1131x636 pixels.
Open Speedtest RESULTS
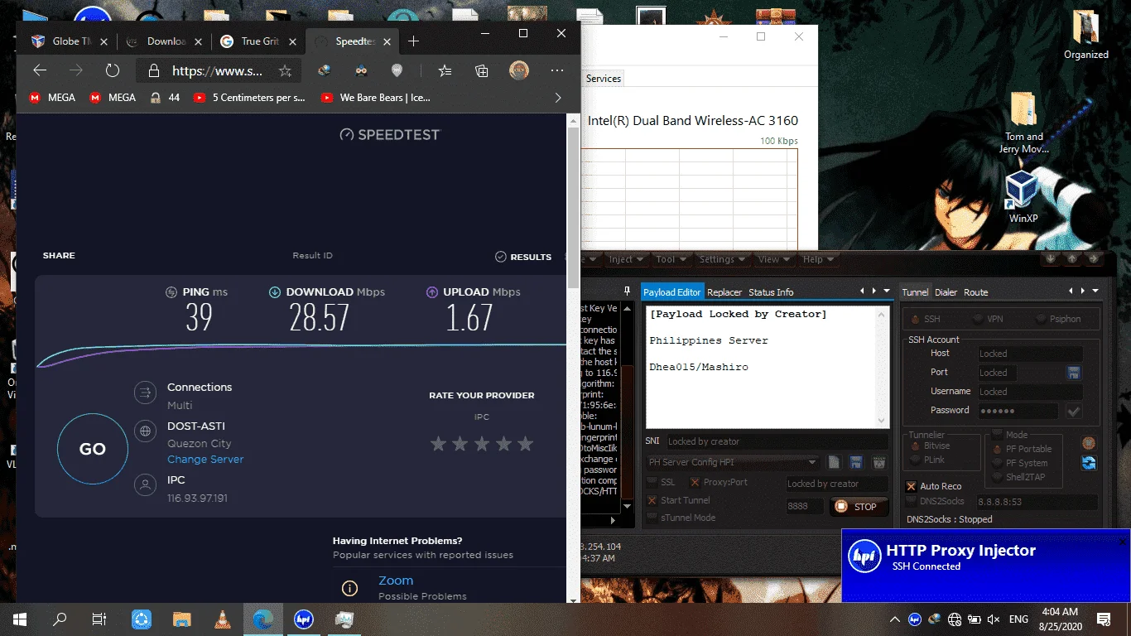(523, 257)
